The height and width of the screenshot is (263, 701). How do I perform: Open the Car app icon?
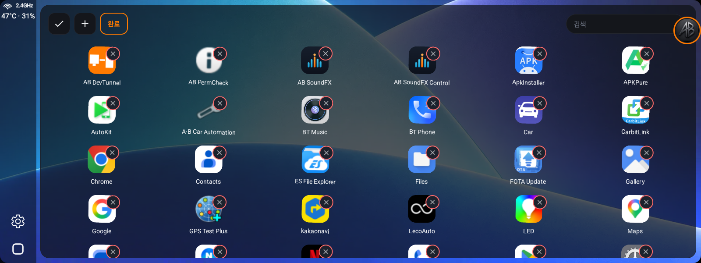[528, 110]
